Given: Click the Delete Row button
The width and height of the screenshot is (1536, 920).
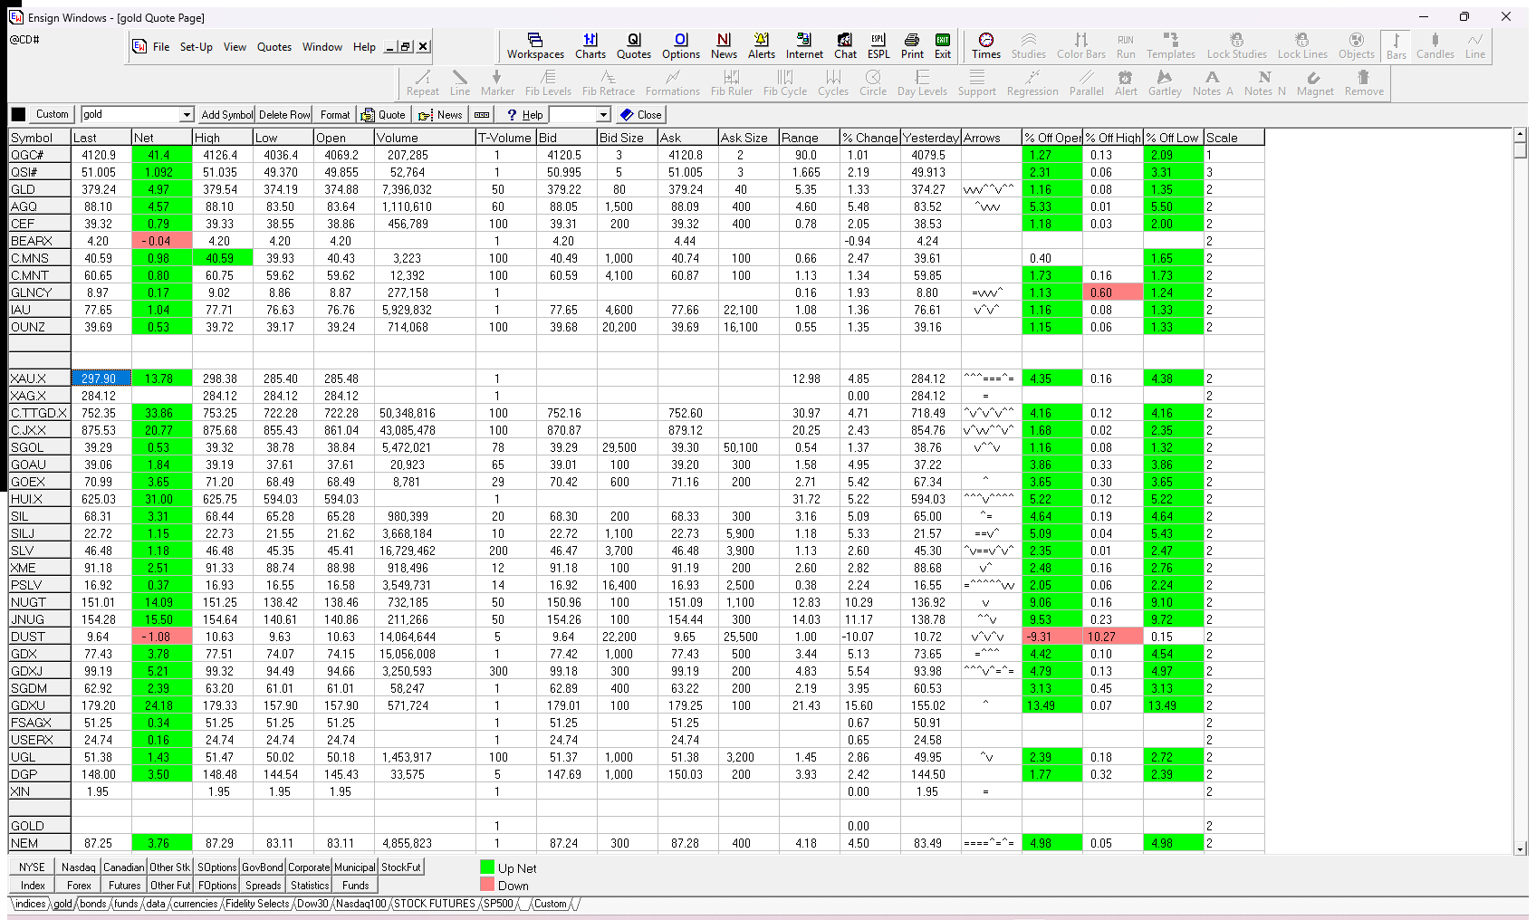Looking at the screenshot, I should click(284, 115).
